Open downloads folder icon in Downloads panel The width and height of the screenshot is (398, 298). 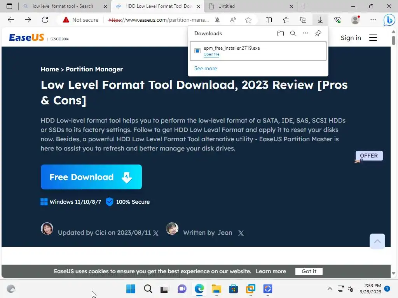click(x=281, y=33)
